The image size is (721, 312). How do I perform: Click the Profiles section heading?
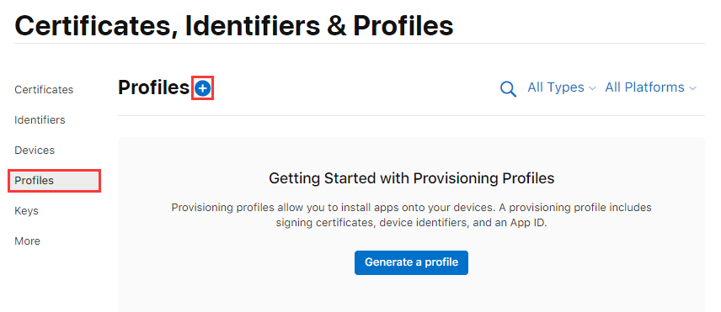coord(153,87)
